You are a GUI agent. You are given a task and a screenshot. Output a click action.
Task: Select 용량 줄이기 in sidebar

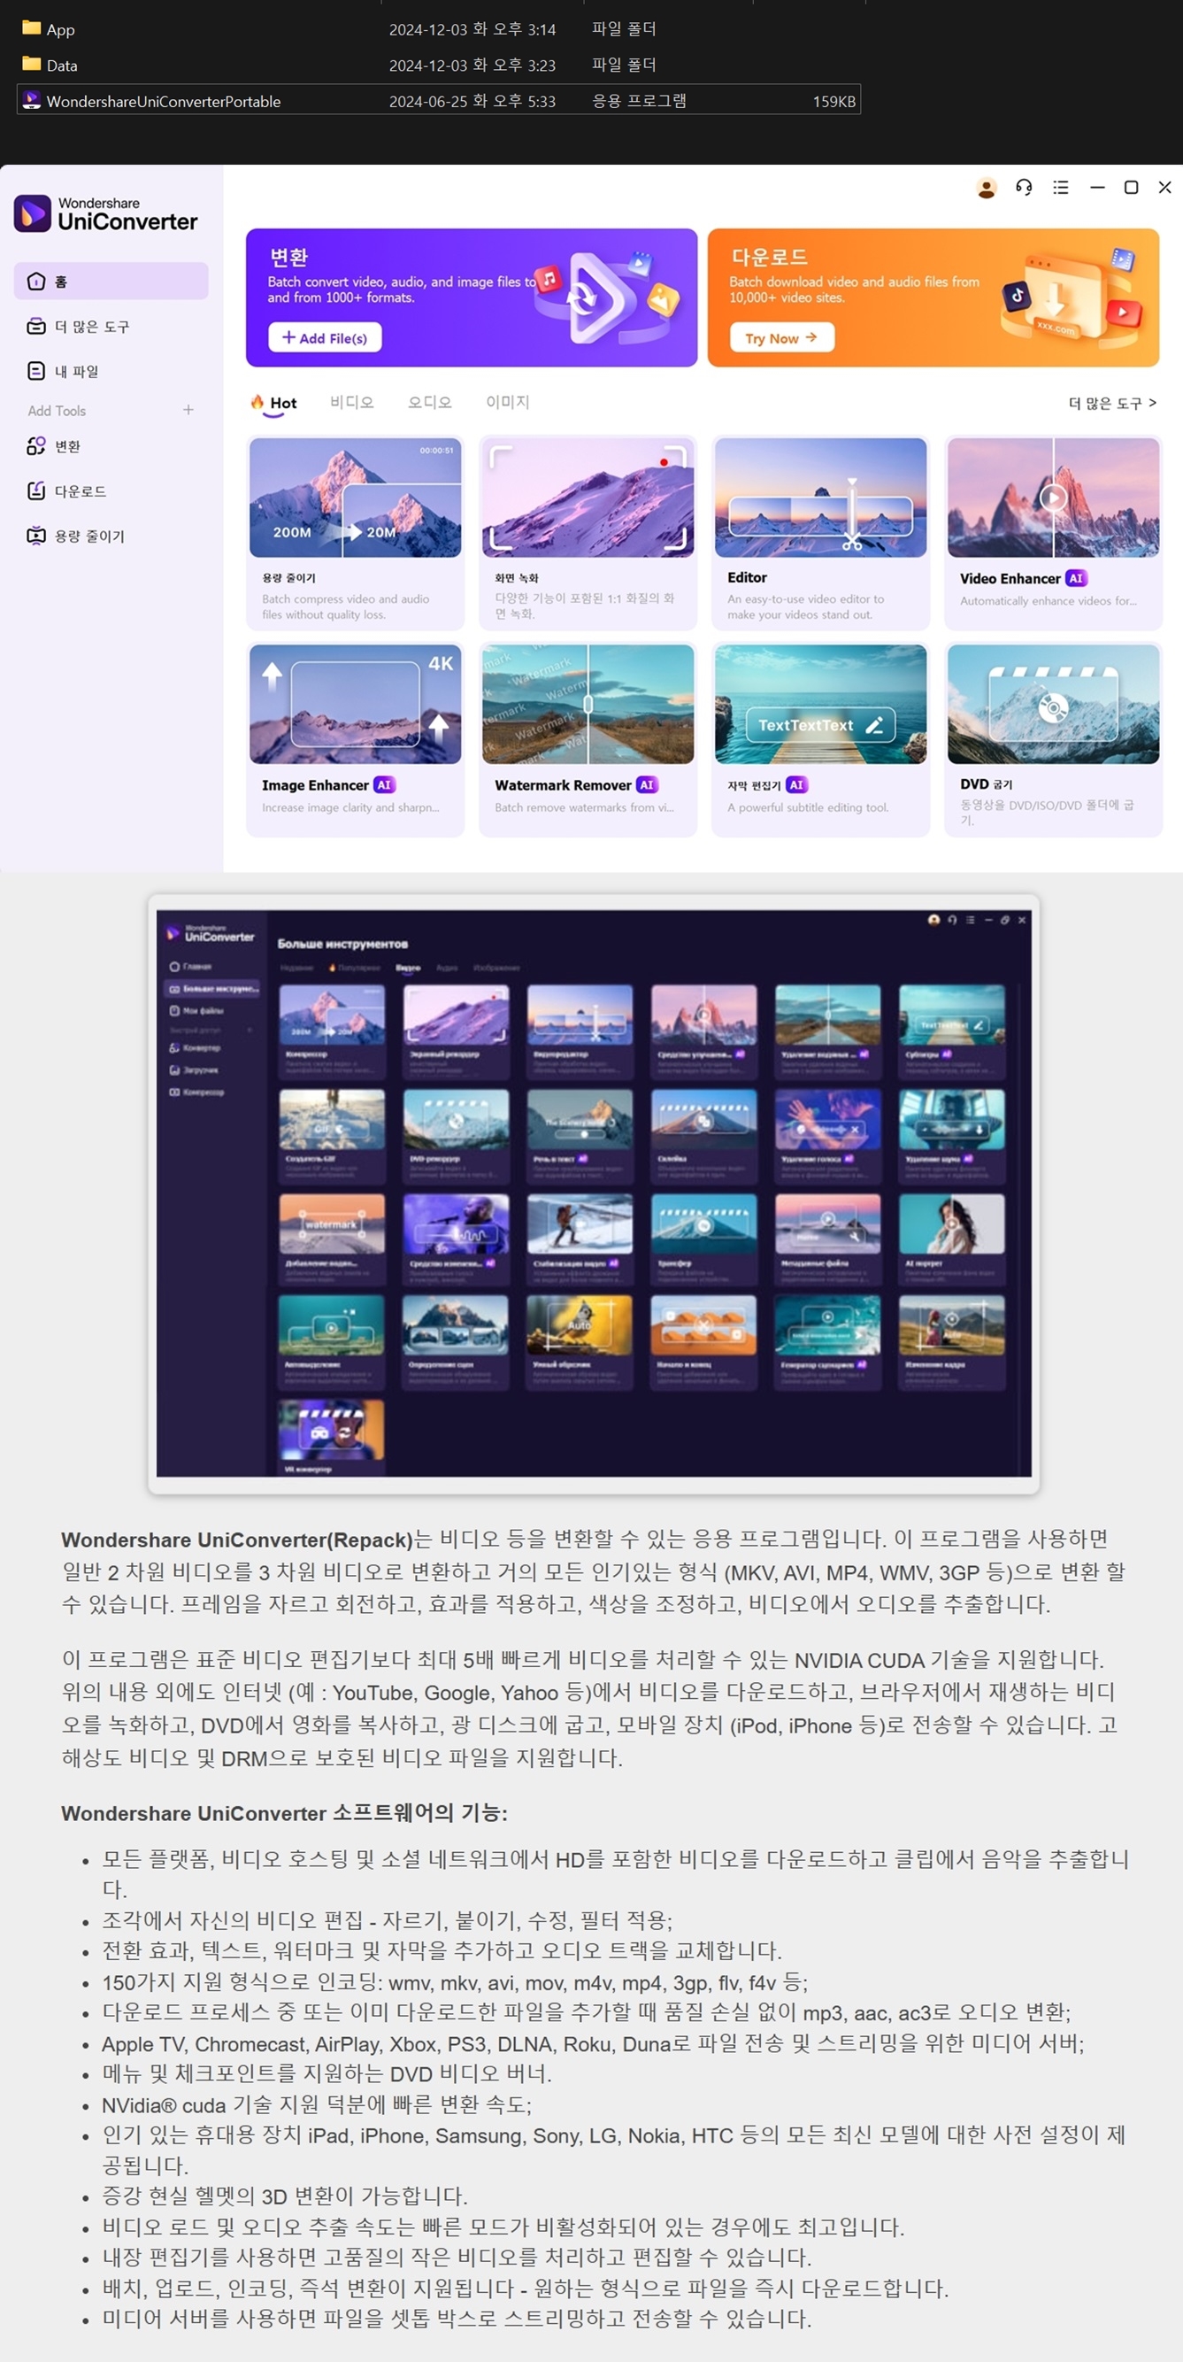click(111, 536)
